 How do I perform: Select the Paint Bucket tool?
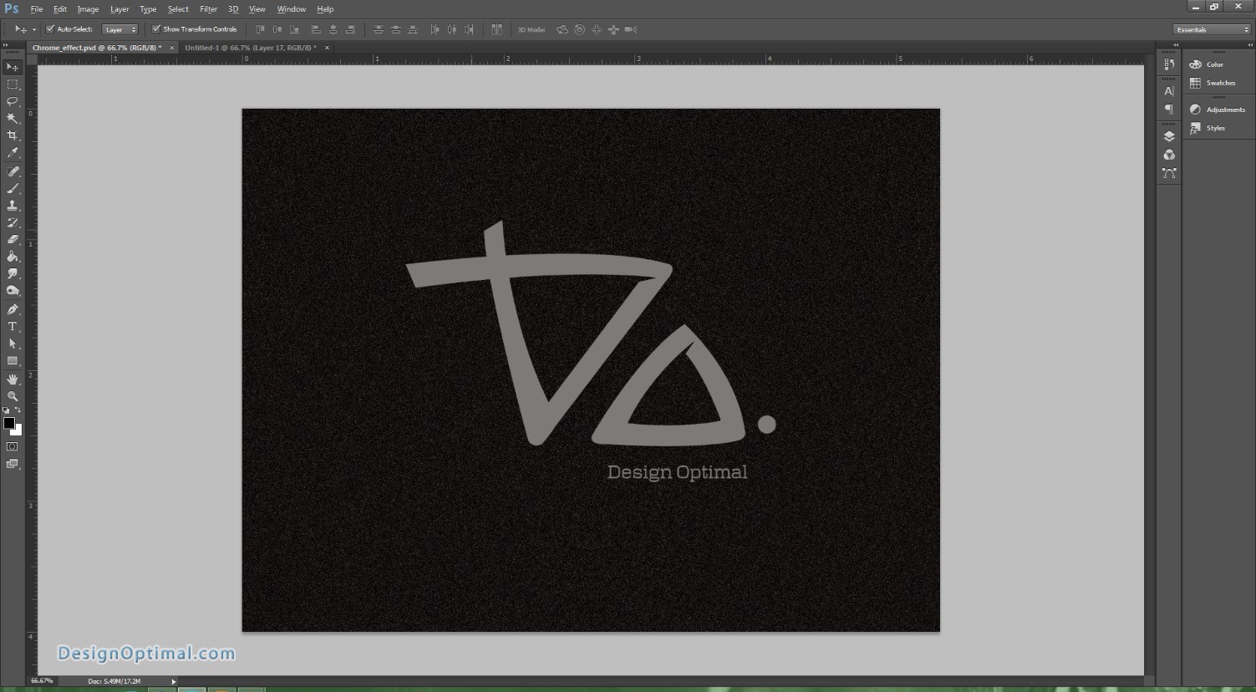click(13, 257)
